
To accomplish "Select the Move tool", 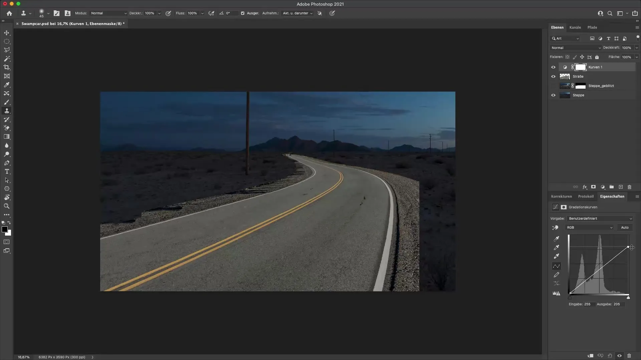I will click(x=7, y=33).
